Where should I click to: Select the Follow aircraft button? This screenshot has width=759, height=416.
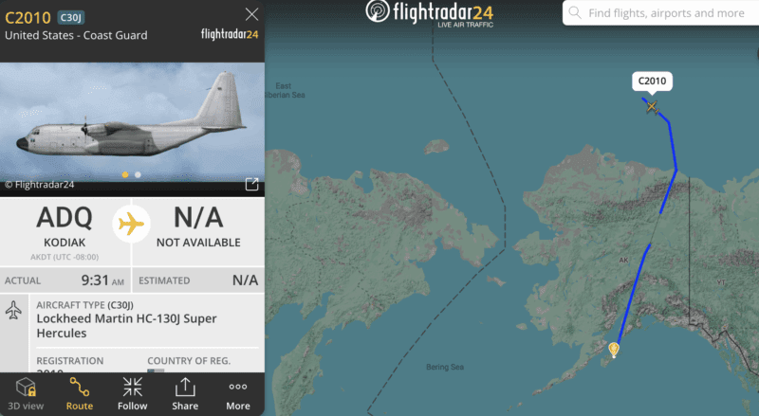(132, 394)
